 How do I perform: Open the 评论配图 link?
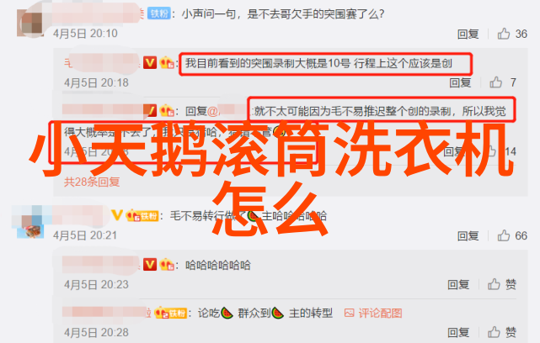point(380,313)
